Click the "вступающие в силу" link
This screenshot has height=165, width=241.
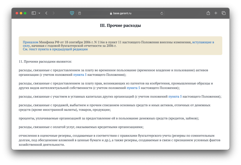point(203,42)
